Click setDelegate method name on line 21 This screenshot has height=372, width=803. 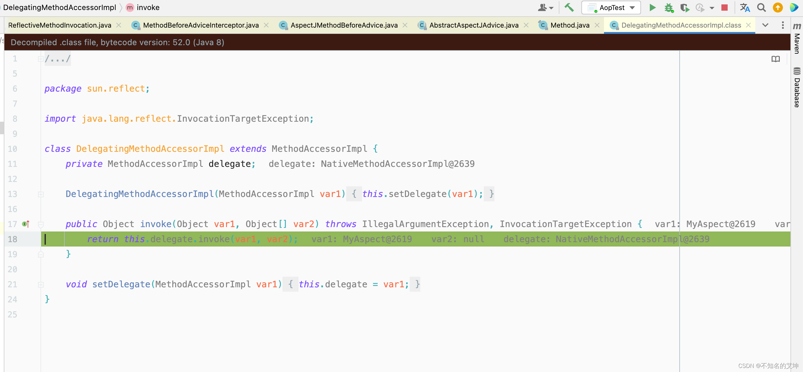tap(121, 284)
